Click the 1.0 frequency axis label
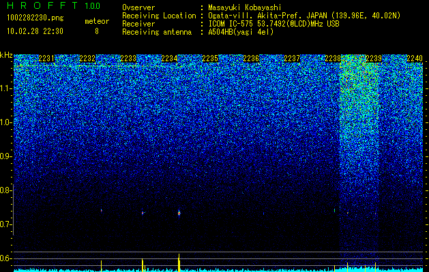This screenshot has width=429, height=272. 6,122
